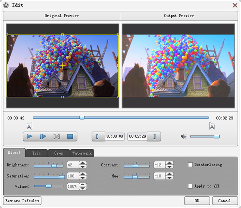Decrease Contrast using the down arrow
Screen dimensions: 241x208
pos(169,167)
